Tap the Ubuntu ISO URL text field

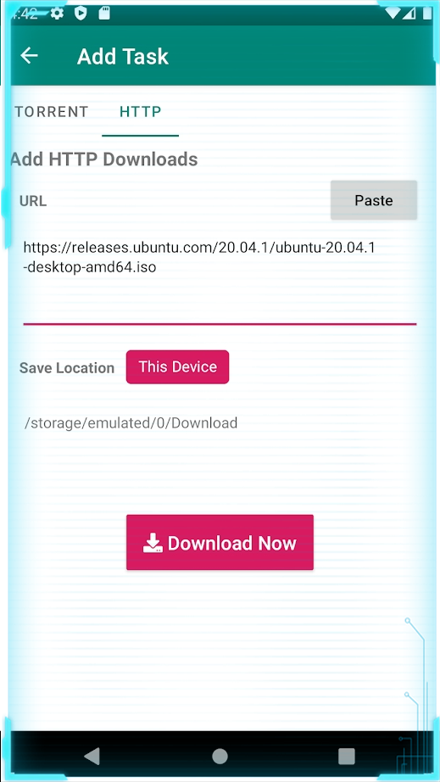[x=220, y=276]
